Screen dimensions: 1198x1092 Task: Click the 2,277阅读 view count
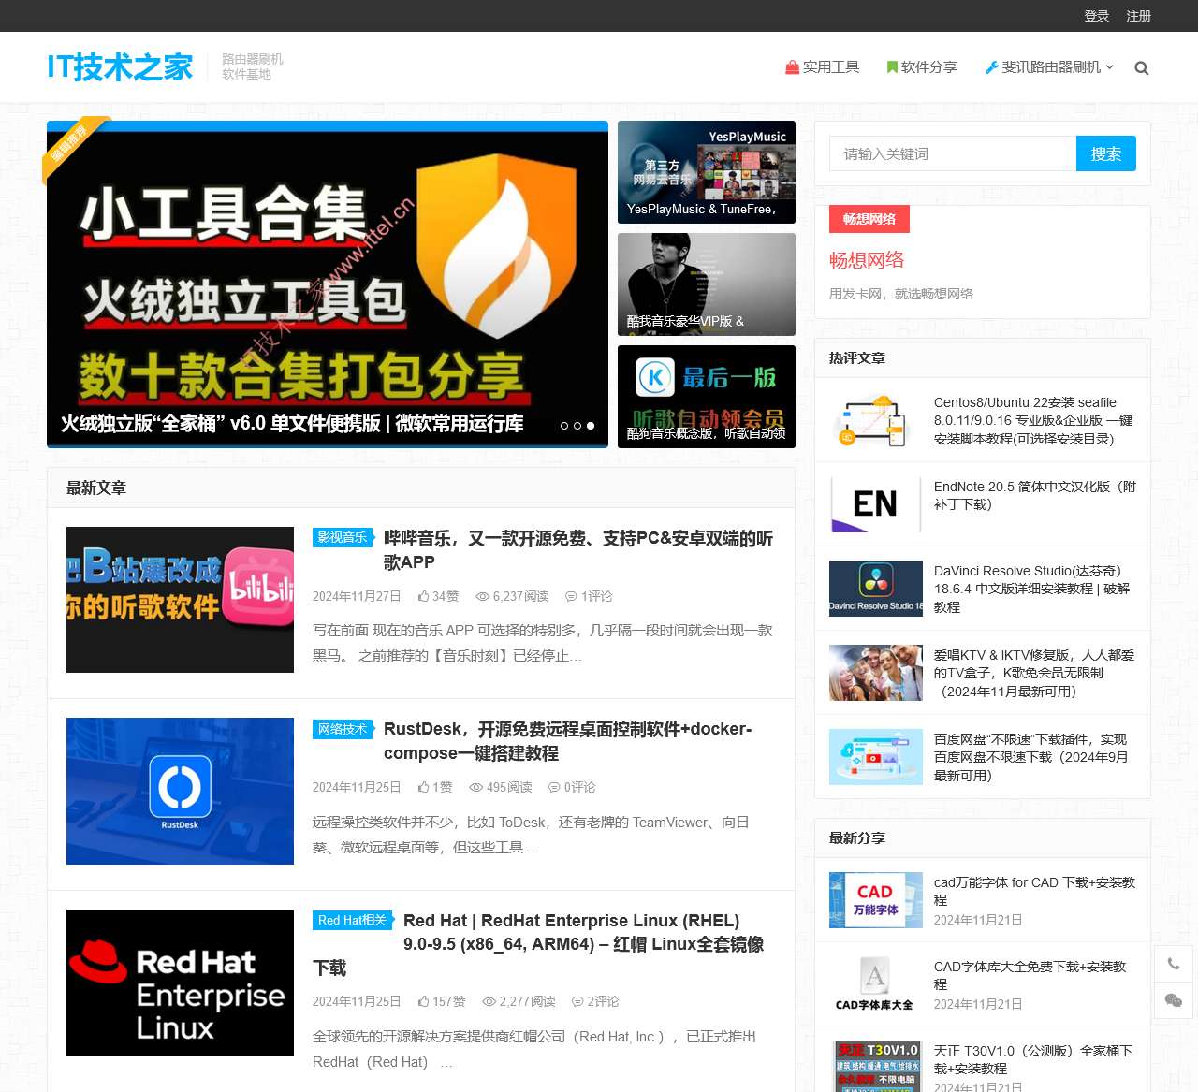click(x=519, y=1001)
